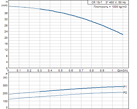
Task: Click the 1 flow axis tick label
Action: (x=112, y=71)
